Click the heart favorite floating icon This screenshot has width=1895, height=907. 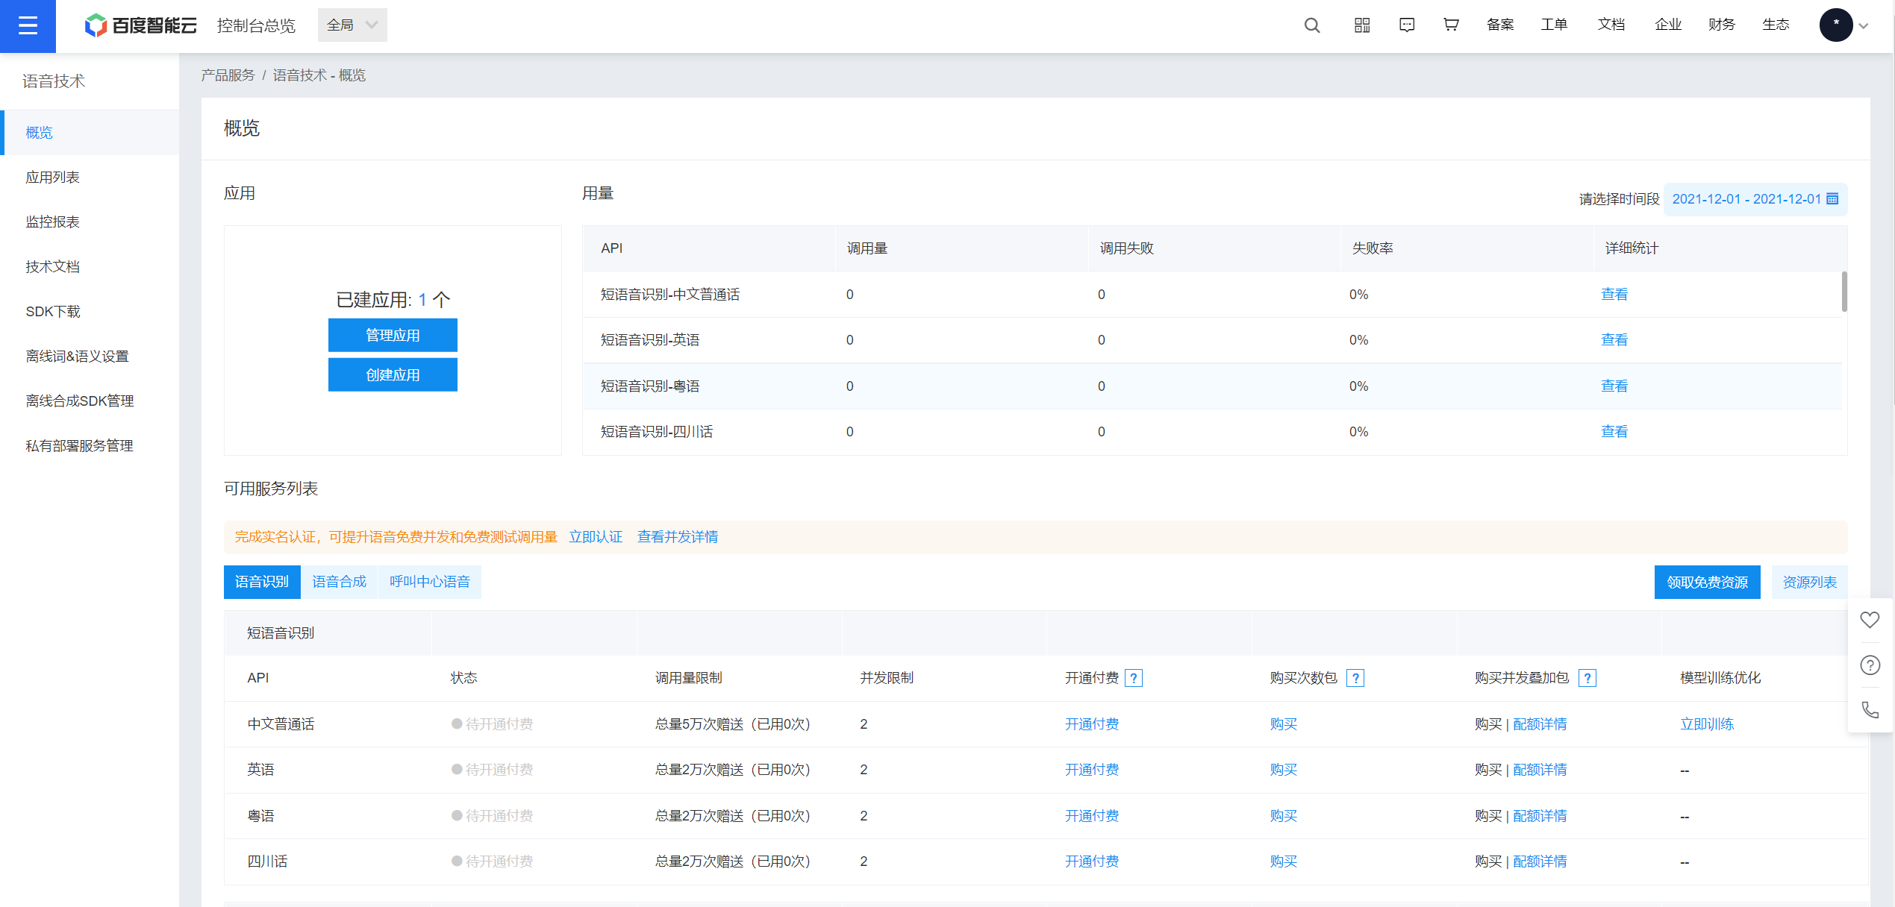click(x=1870, y=620)
